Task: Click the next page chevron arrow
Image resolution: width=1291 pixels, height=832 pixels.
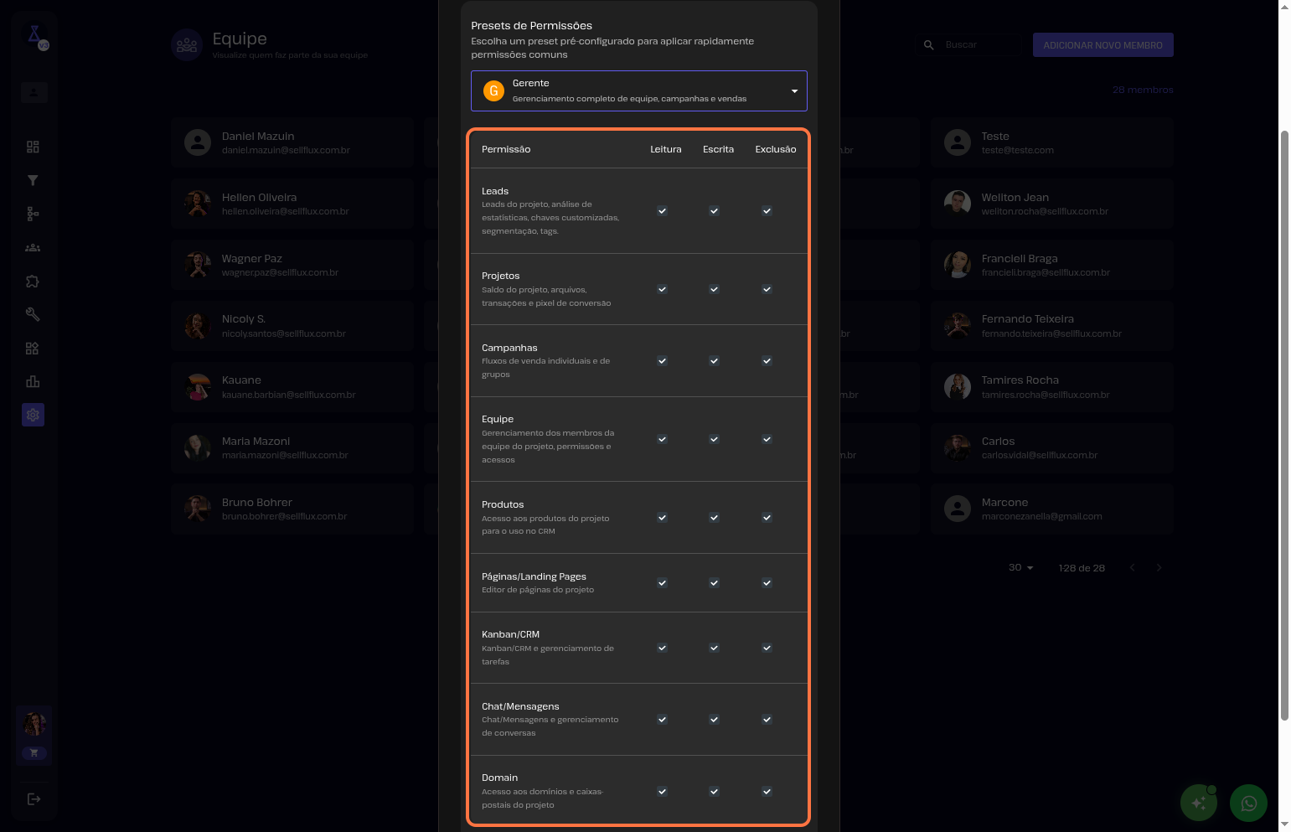Action: [x=1159, y=568]
